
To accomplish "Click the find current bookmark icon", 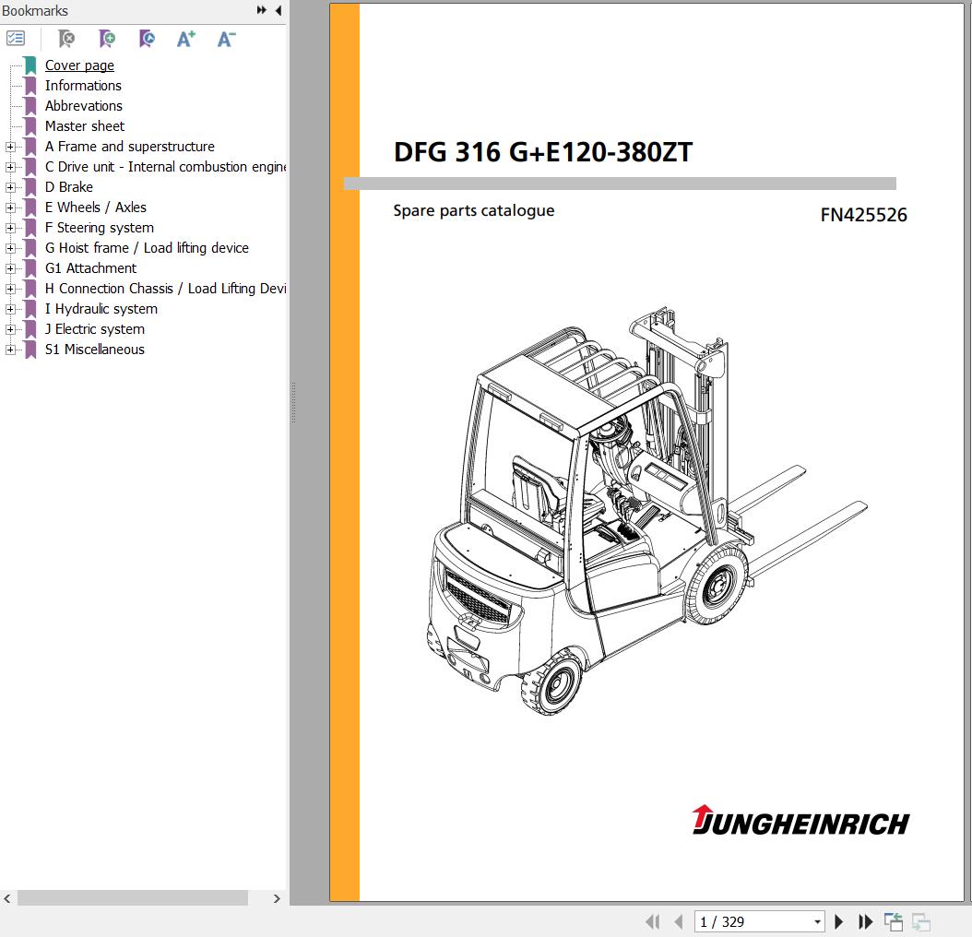I will click(x=147, y=39).
